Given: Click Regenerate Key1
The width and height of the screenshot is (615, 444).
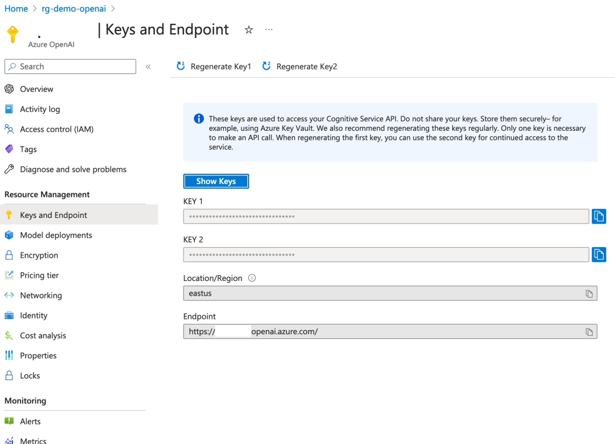Looking at the screenshot, I should point(214,67).
